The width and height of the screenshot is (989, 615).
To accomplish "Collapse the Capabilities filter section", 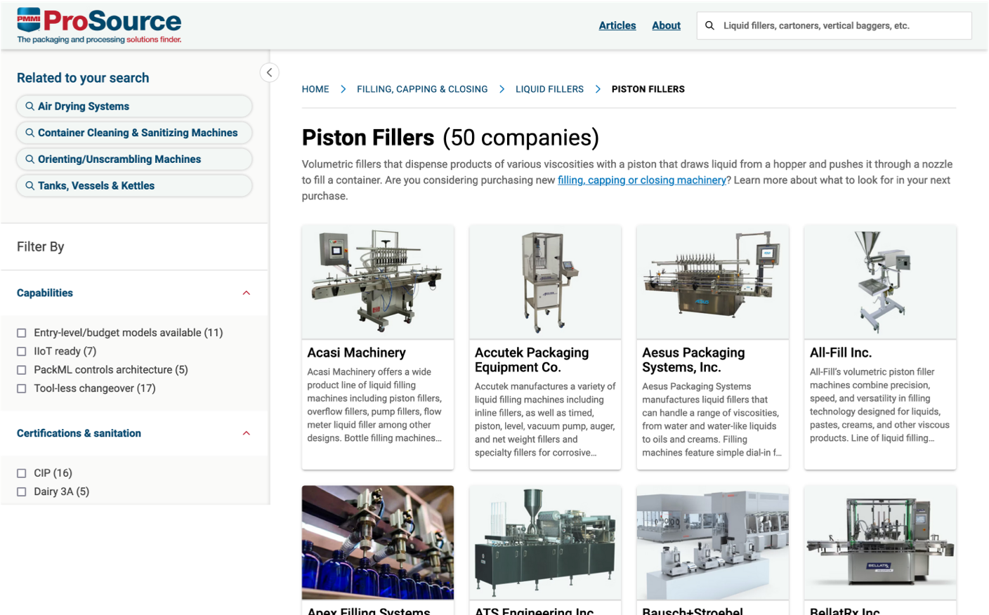I will coord(246,293).
